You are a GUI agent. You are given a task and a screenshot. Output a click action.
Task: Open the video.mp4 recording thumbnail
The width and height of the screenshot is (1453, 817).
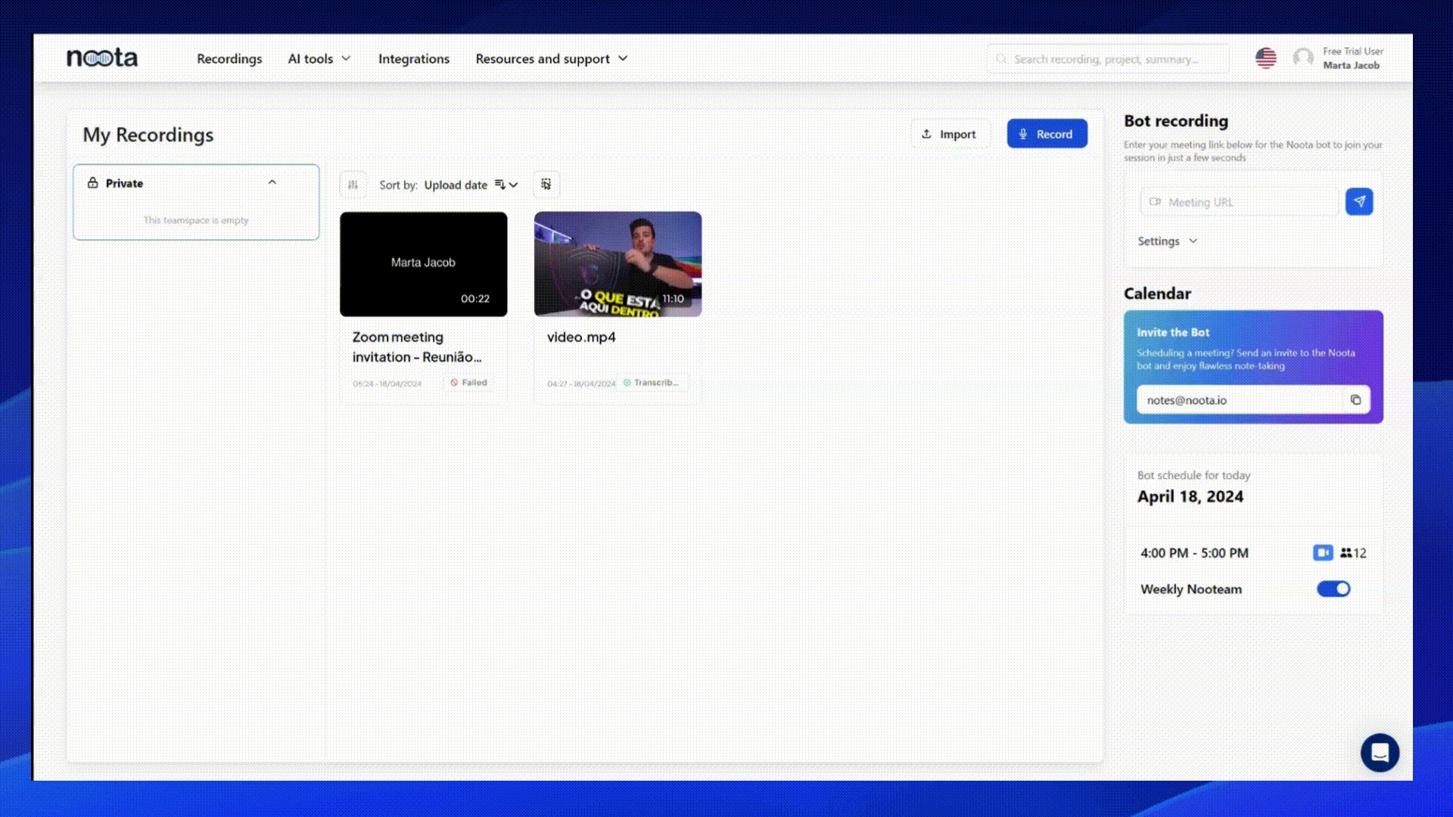pyautogui.click(x=618, y=263)
